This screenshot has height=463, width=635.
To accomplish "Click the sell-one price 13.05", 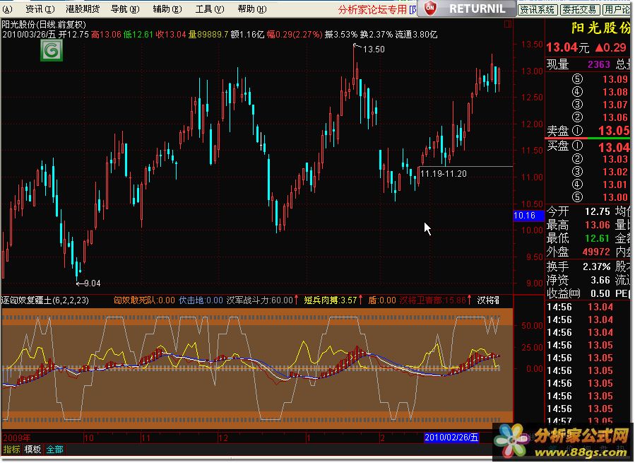I will pyautogui.click(x=614, y=131).
